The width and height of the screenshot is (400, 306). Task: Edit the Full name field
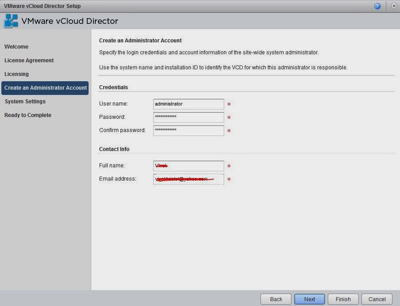189,166
